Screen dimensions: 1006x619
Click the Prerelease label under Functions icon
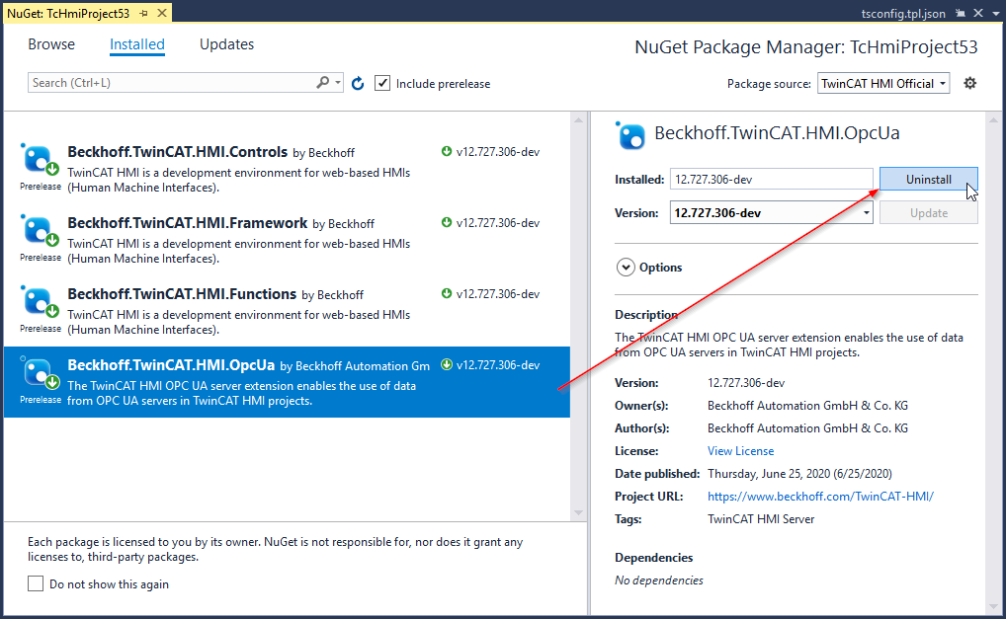[41, 329]
